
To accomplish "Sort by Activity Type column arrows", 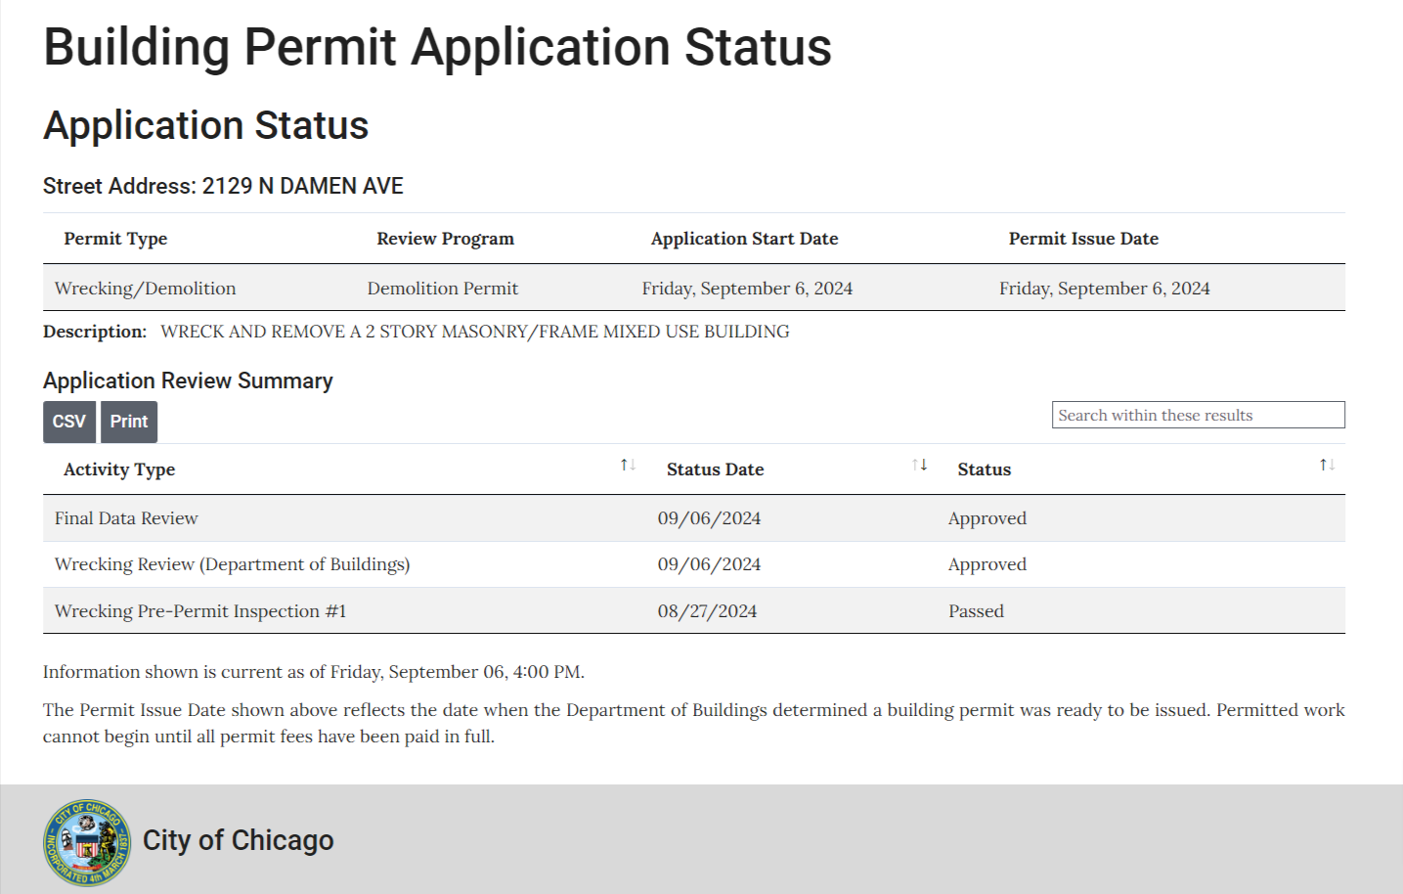I will click(628, 465).
